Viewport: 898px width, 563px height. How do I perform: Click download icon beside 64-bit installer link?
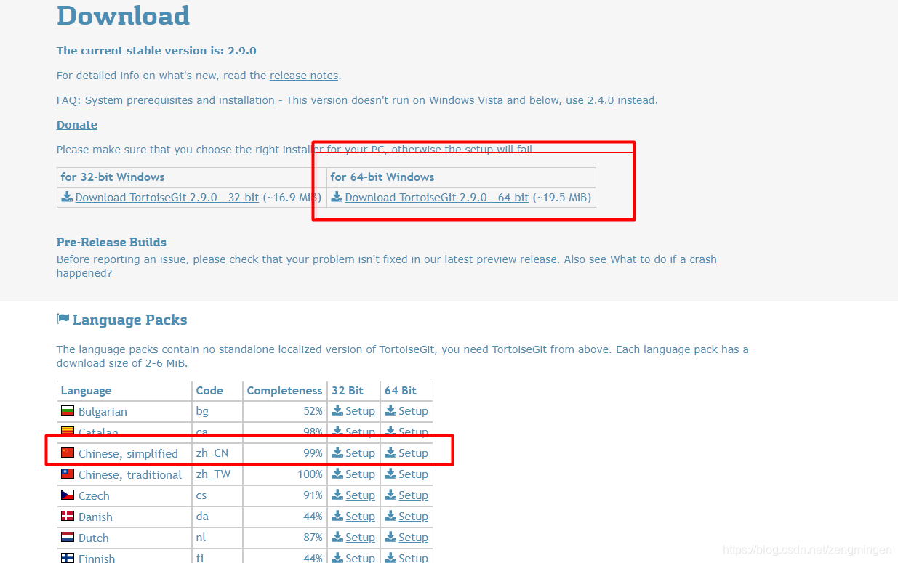point(337,197)
